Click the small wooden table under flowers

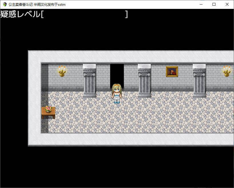point(48,114)
